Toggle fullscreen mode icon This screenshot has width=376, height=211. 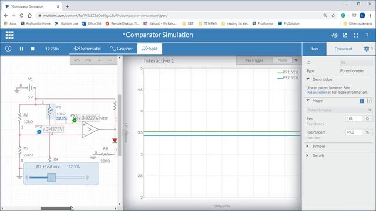click(x=356, y=35)
